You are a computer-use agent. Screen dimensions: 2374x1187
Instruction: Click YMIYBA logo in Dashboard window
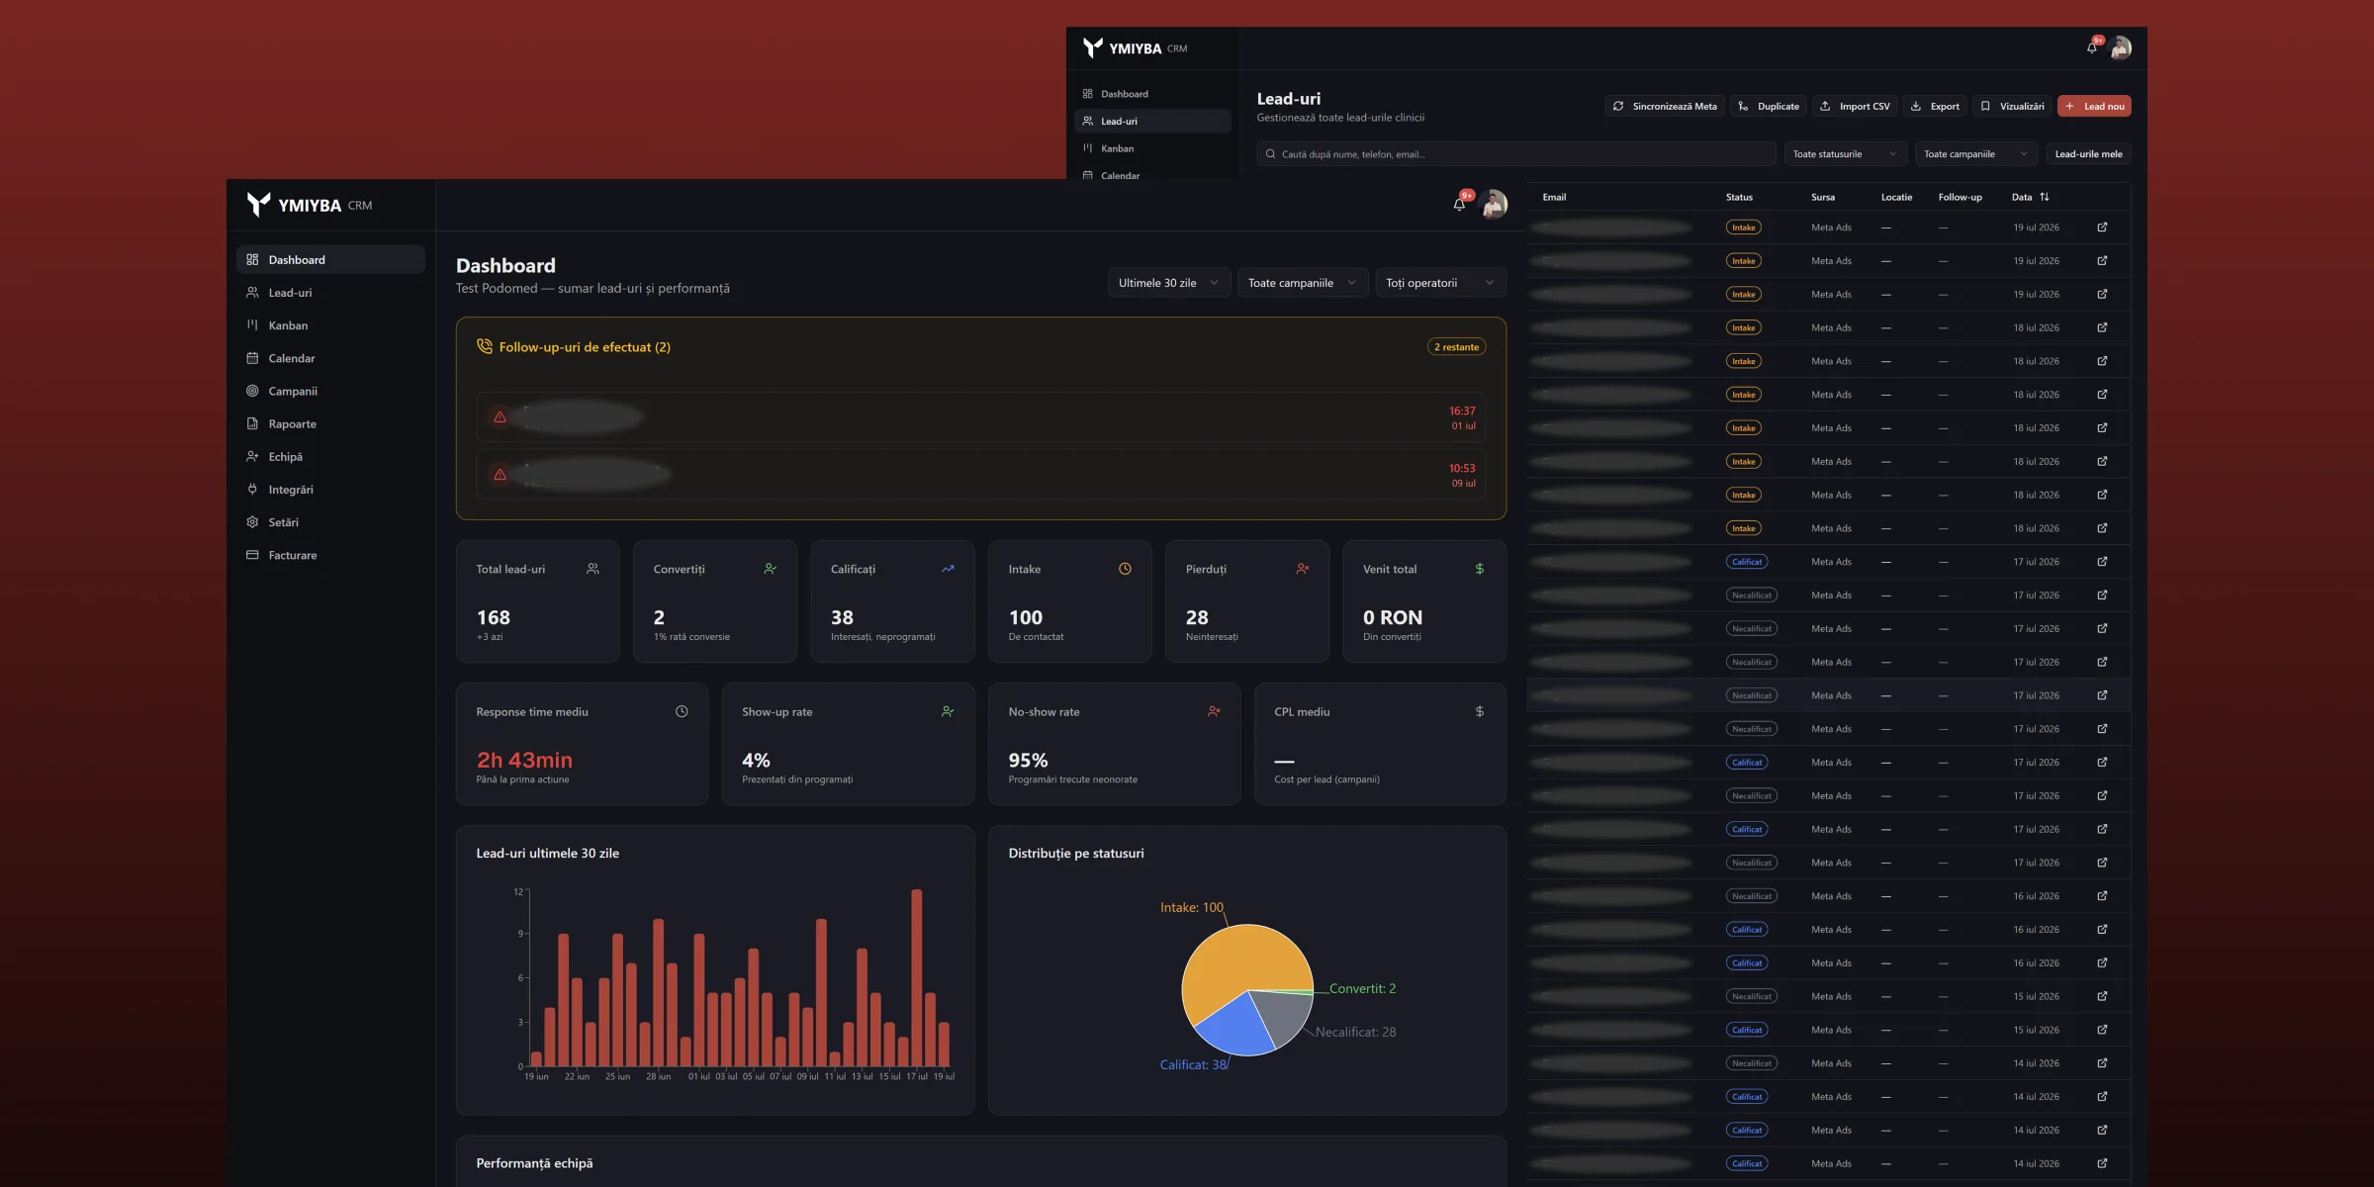pos(310,205)
